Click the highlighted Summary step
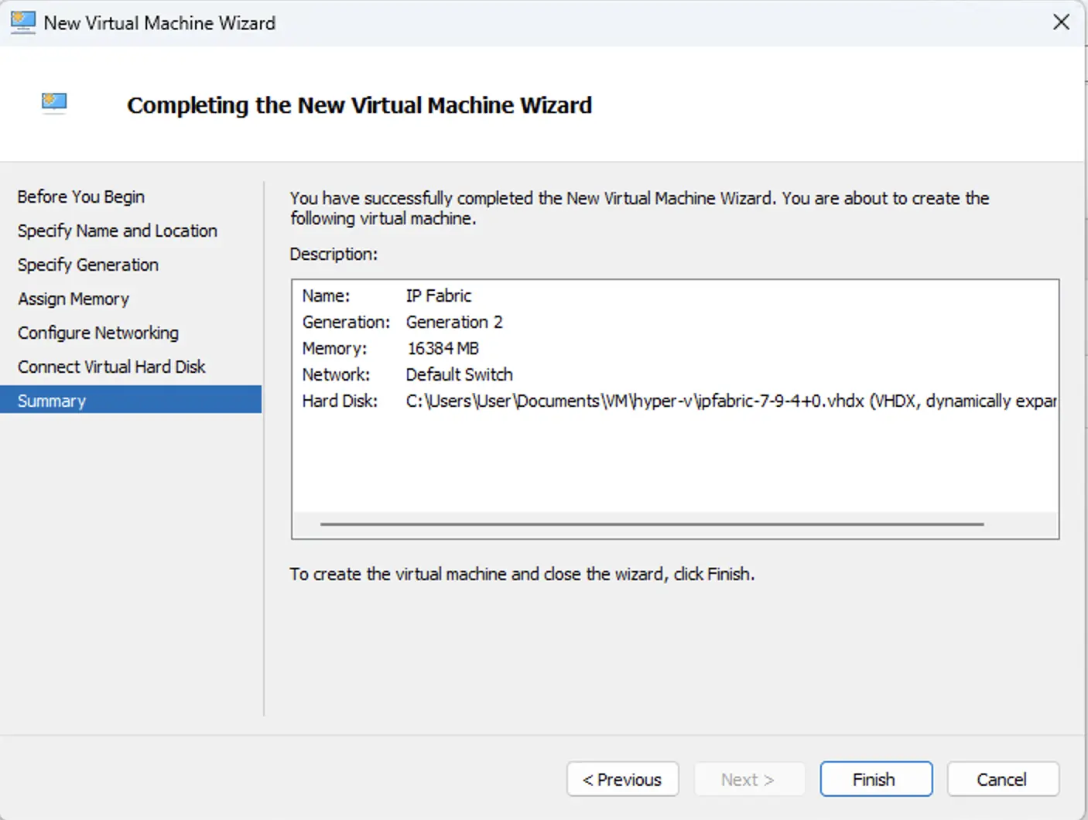 (x=51, y=400)
